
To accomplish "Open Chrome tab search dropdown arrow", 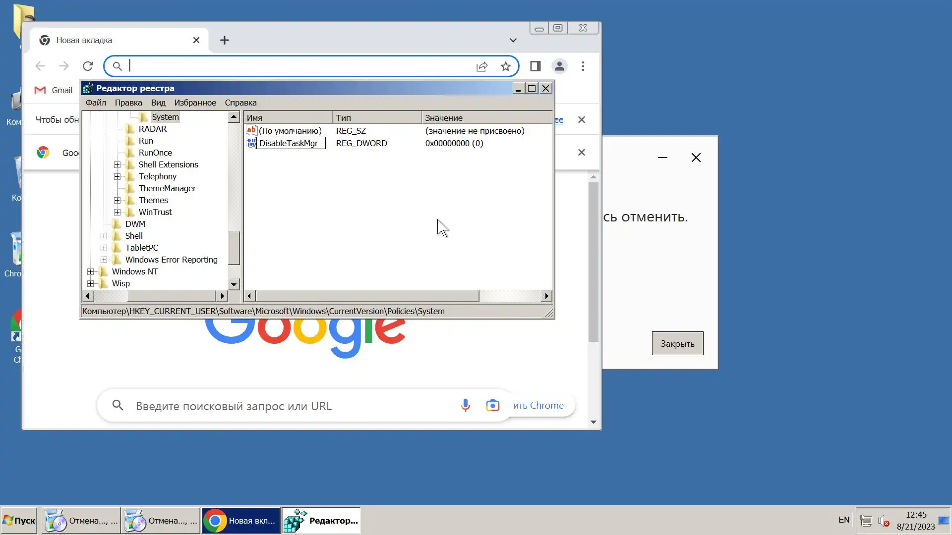I will click(x=513, y=40).
